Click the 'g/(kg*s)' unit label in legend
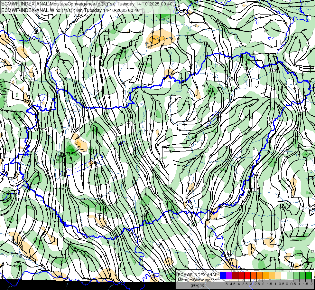The height and width of the screenshot is (290, 315). [x=198, y=285]
